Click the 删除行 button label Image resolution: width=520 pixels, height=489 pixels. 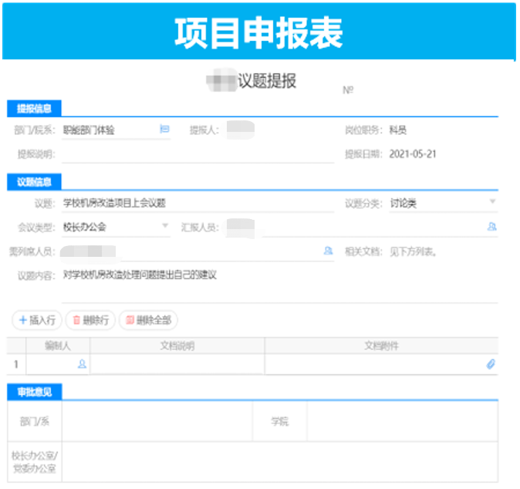coord(96,320)
